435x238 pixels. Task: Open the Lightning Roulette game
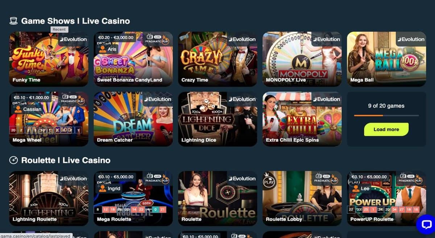pyautogui.click(x=49, y=198)
